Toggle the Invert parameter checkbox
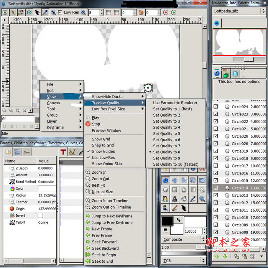 [40, 215]
